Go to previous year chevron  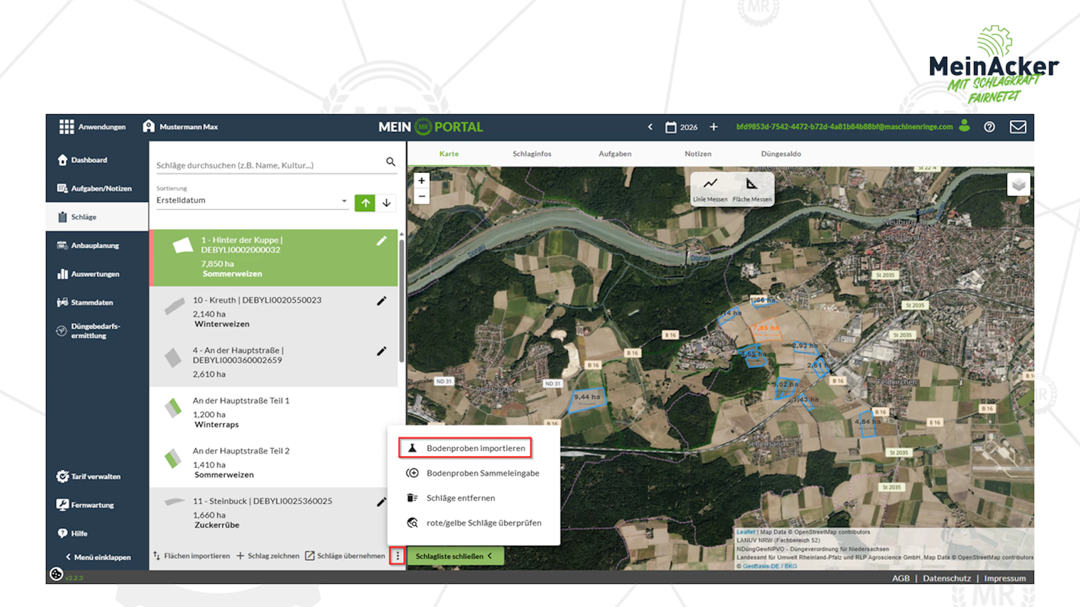pos(650,127)
